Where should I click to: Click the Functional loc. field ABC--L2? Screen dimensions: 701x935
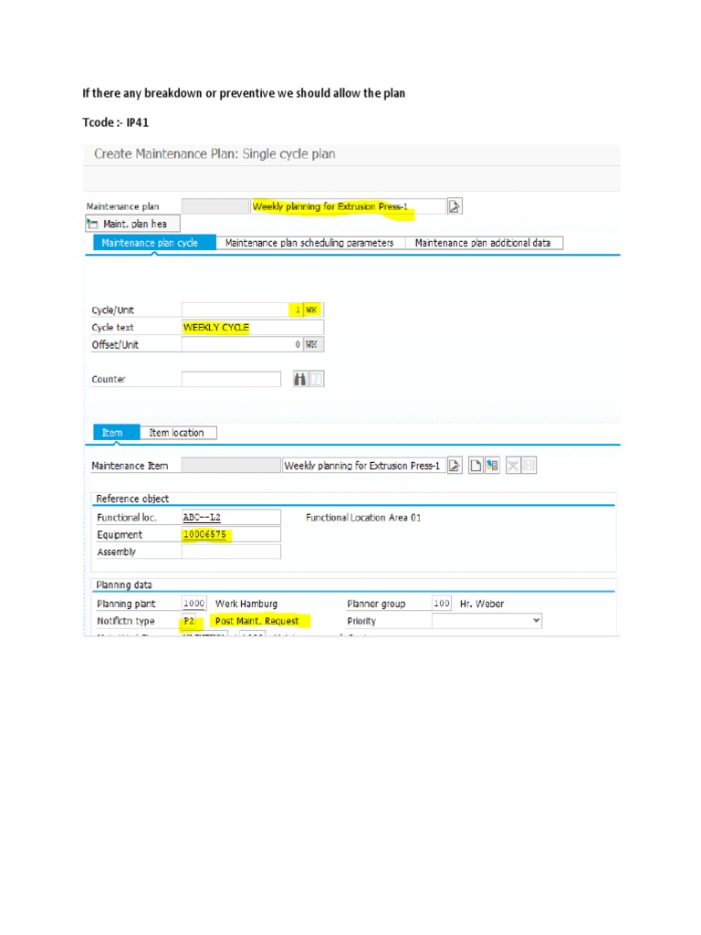coord(231,518)
